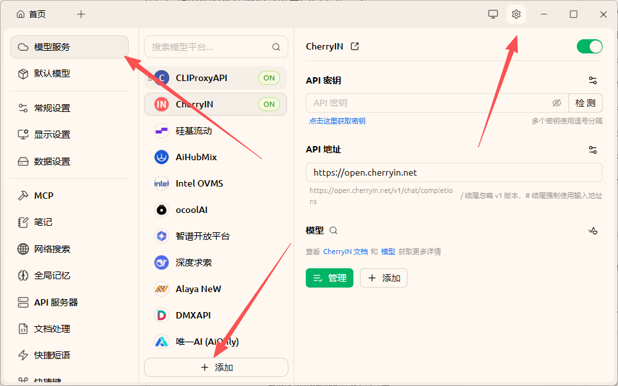Disable CherryIN using the green toggle
Viewport: 618px width, 386px height.
(589, 46)
